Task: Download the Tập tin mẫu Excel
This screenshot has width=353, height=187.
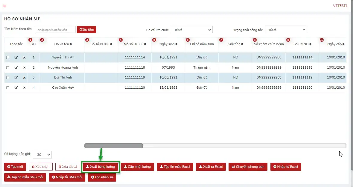Action: point(175,167)
